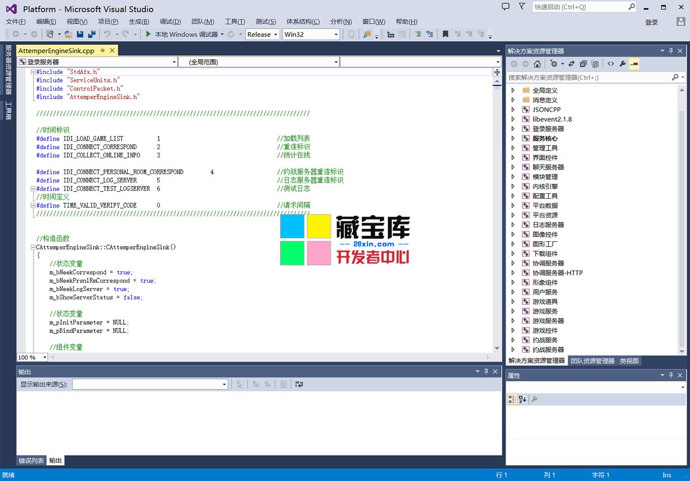Toggle auto-hide pin on Solution Explorer panel
690x481 pixels.
(x=671, y=51)
